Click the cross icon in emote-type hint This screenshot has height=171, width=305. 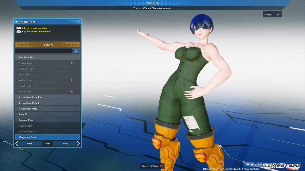point(25,32)
